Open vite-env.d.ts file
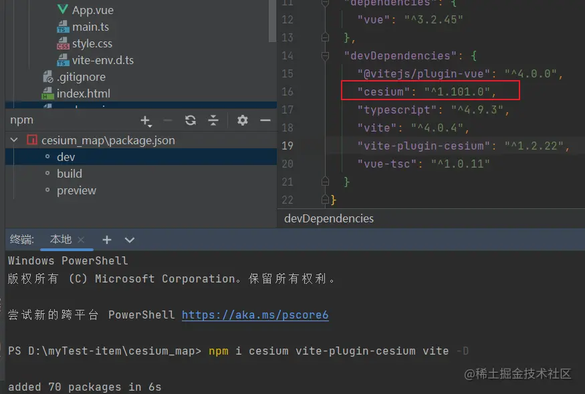Viewport: 585px width, 394px height. (x=103, y=60)
